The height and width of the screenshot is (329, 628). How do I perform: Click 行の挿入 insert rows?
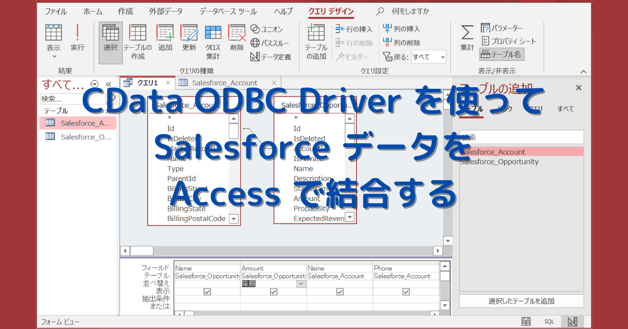click(x=354, y=29)
